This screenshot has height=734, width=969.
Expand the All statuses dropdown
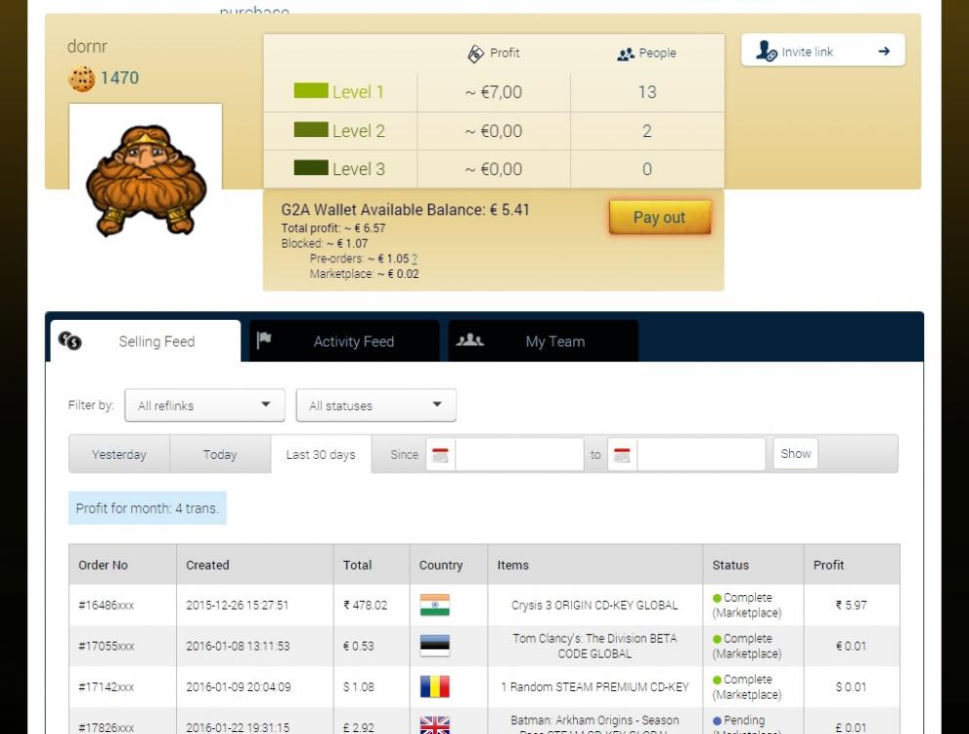[375, 405]
